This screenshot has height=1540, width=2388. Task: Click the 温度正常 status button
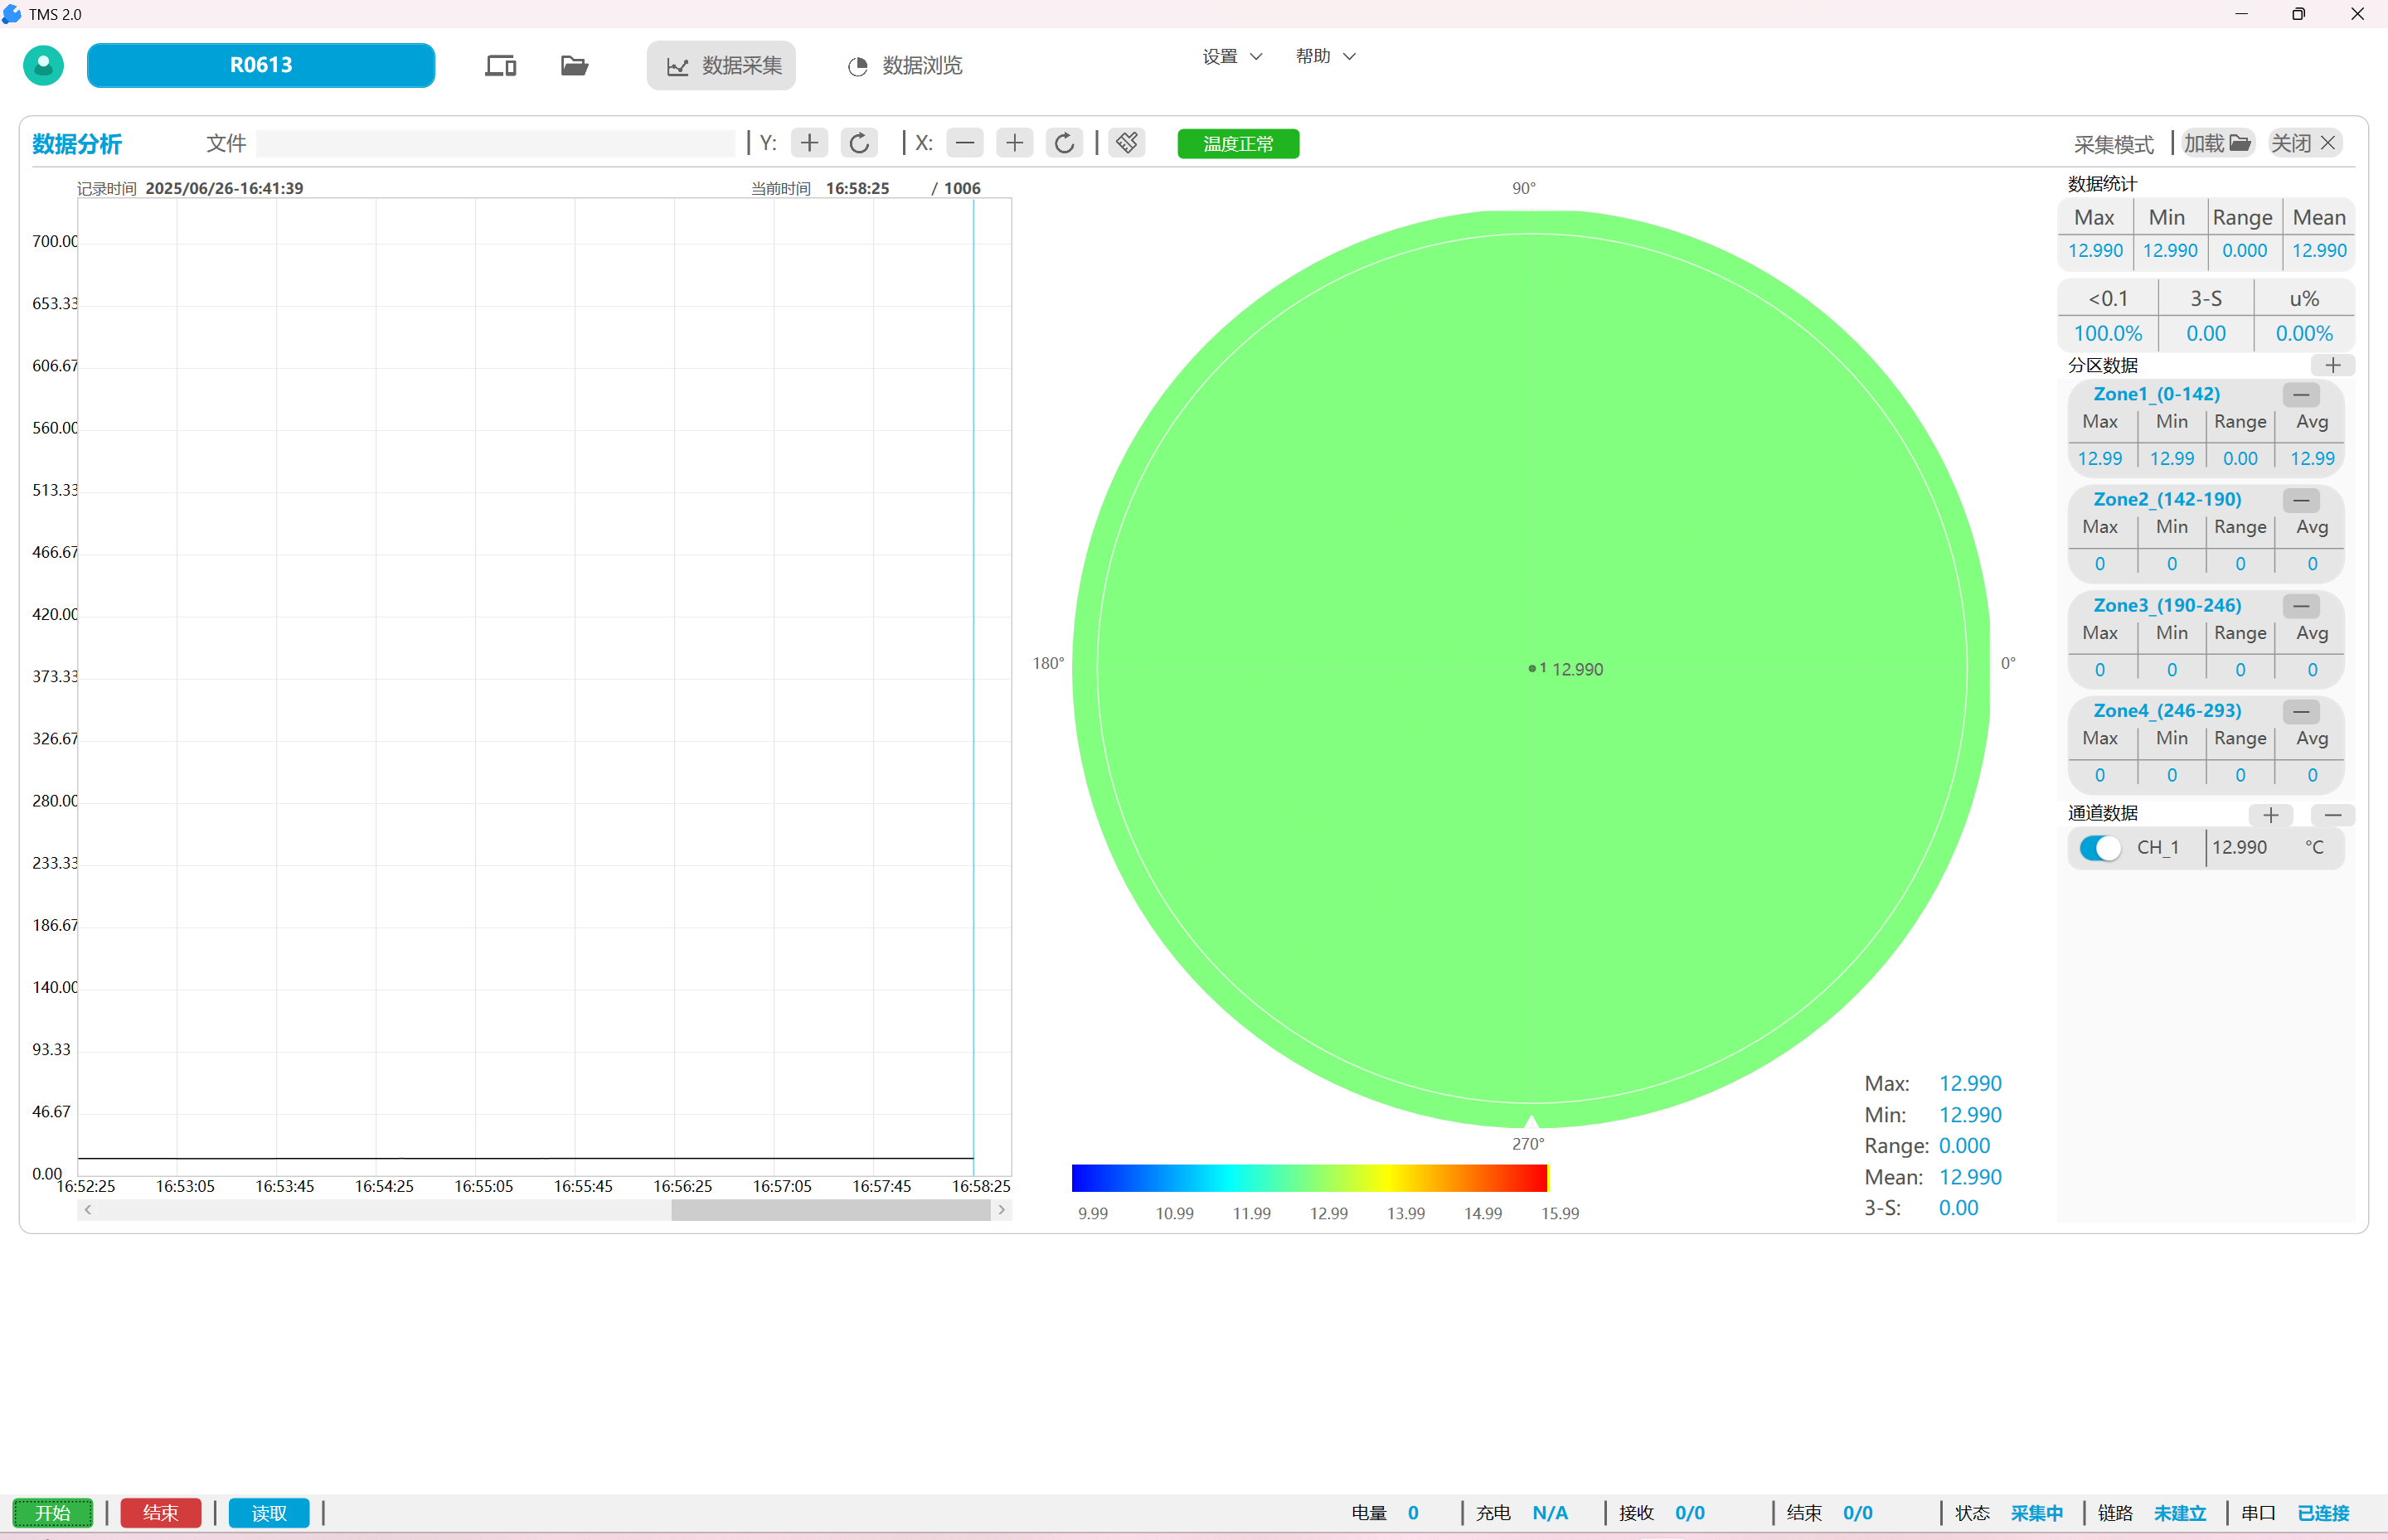1239,144
